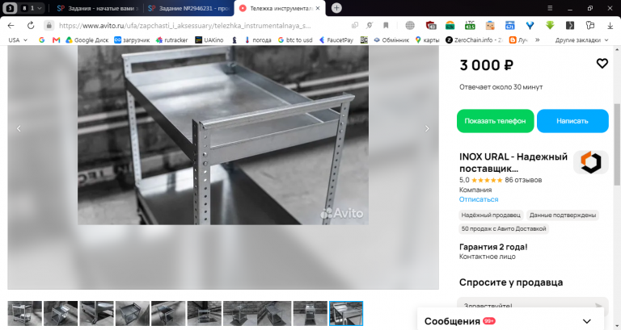Open the browser downloads panel
This screenshot has height=330, width=621.
(x=610, y=26)
